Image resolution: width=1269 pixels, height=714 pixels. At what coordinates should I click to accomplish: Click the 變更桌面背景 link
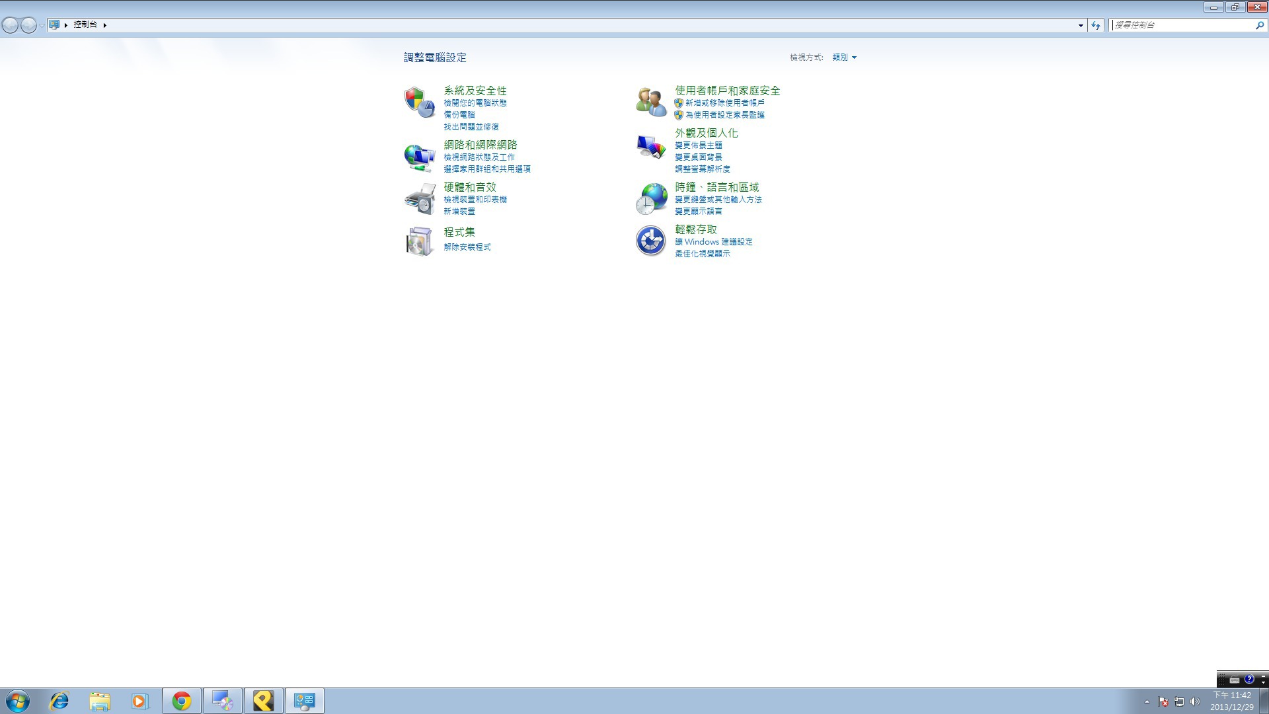point(699,157)
